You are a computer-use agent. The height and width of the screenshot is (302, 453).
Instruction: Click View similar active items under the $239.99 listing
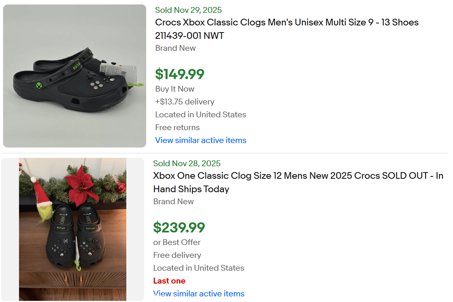click(199, 294)
